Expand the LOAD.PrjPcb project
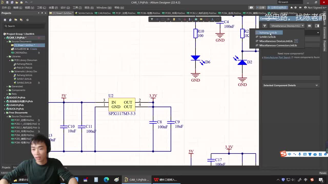 (5, 105)
